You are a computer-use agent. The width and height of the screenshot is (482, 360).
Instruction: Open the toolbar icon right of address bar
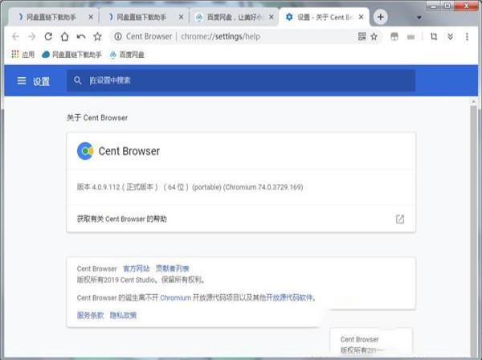(394, 37)
